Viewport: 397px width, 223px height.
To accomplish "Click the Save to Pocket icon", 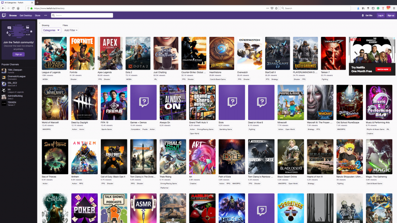I will pos(272,8).
